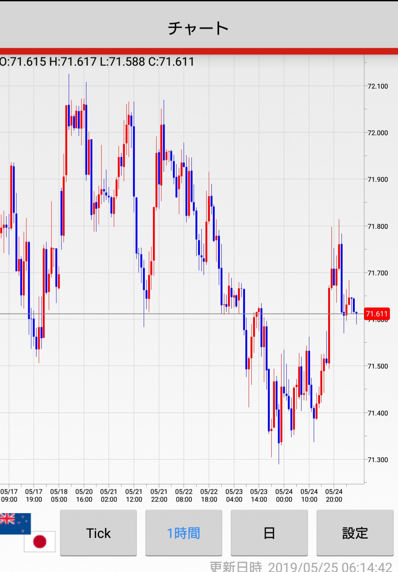
Task: Select the 05/20 16:00 time axis label
Action: pyautogui.click(x=84, y=495)
